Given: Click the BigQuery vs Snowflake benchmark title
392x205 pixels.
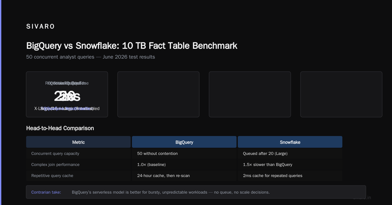Looking at the screenshot, I should pos(132,46).
